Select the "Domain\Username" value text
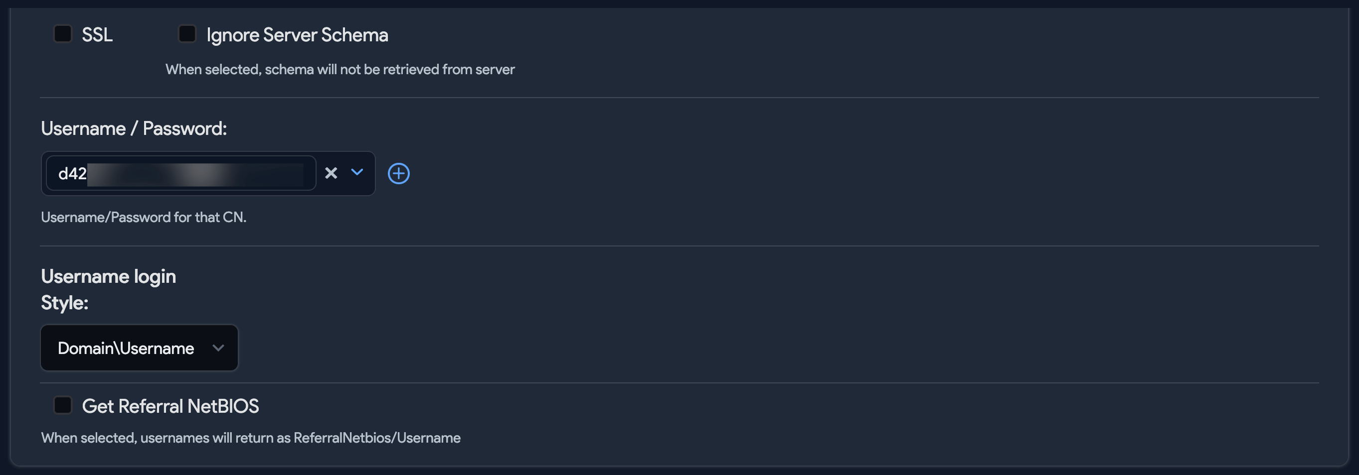 pos(126,349)
